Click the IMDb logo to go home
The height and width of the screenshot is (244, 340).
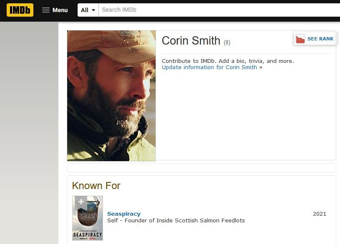[20, 10]
